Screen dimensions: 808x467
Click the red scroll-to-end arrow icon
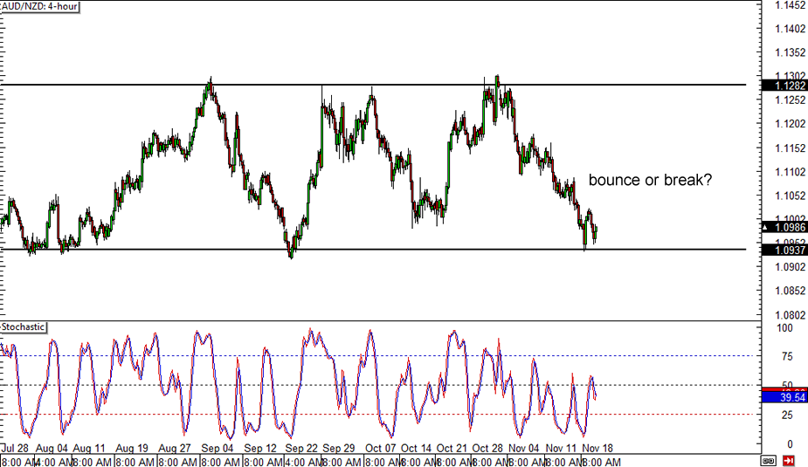click(x=789, y=460)
